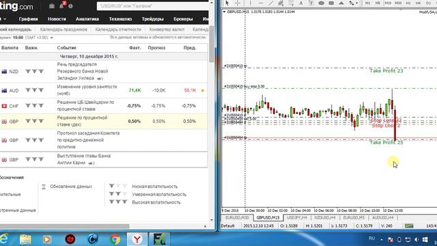Switch chart to M5 timeframe

(378, 3)
